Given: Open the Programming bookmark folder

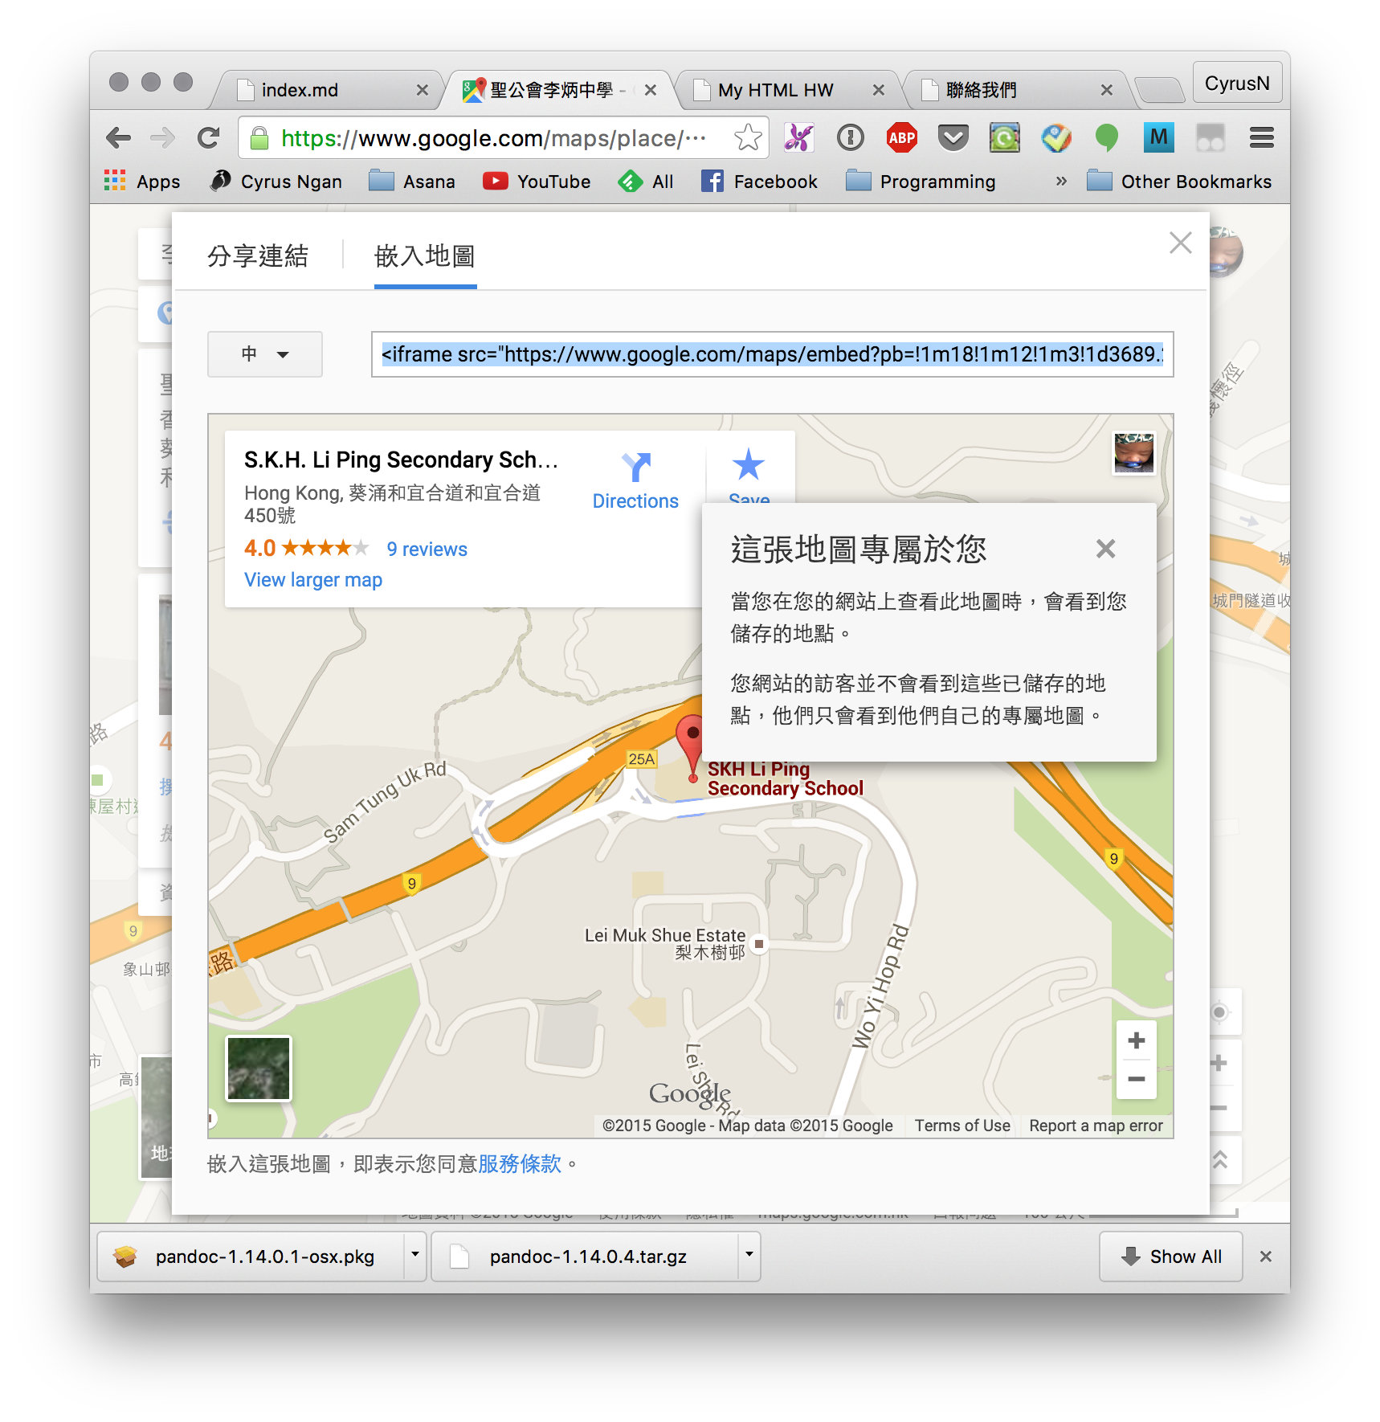Looking at the screenshot, I should 921,182.
